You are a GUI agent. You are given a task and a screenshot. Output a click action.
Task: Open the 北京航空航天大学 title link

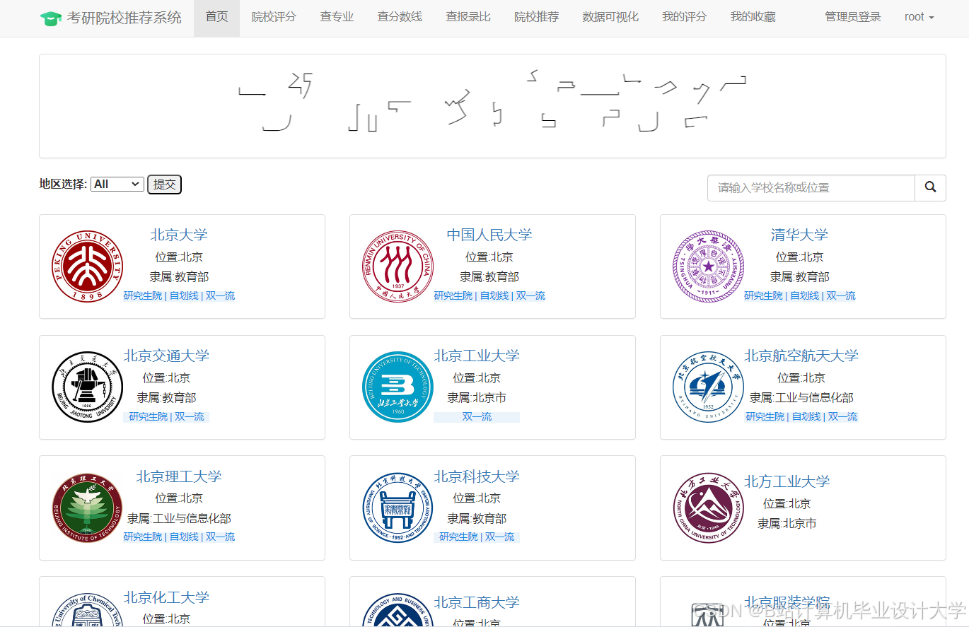[x=801, y=356]
